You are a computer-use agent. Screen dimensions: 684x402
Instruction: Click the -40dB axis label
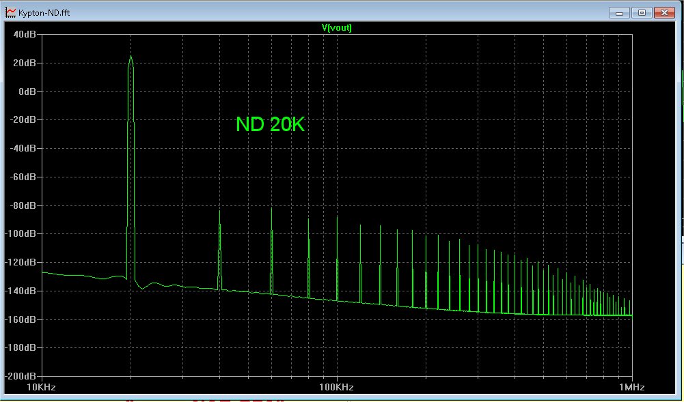pos(23,149)
